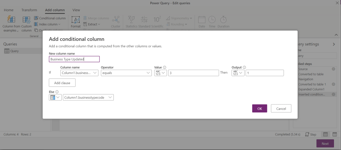This screenshot has width=341, height=150.
Task: Click the Format text icon in ribbon
Action: click(x=76, y=20)
